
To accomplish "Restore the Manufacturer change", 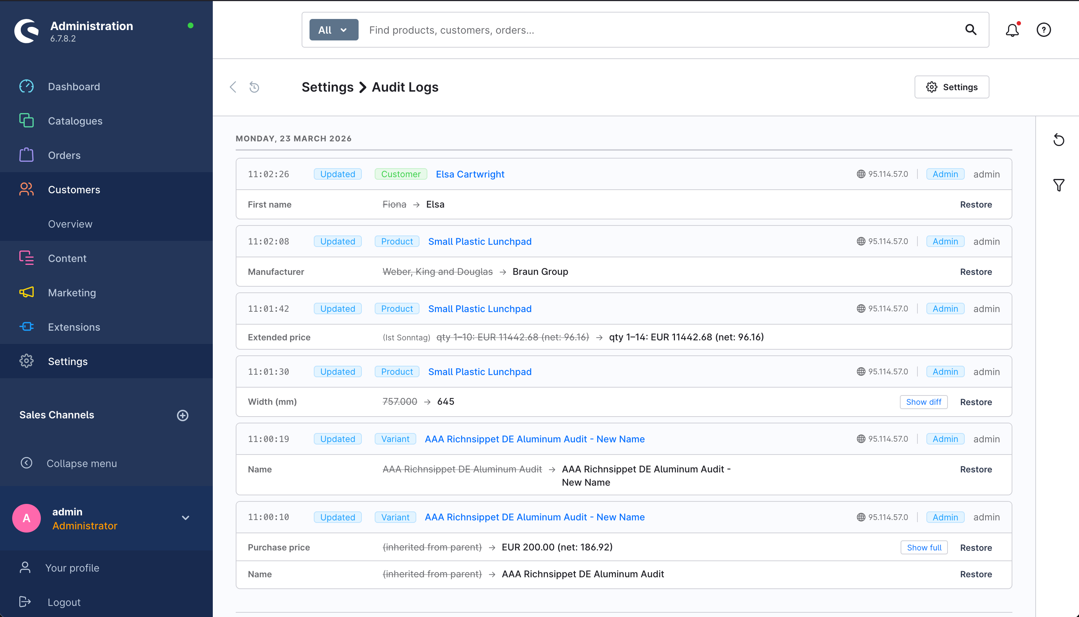I will (976, 272).
